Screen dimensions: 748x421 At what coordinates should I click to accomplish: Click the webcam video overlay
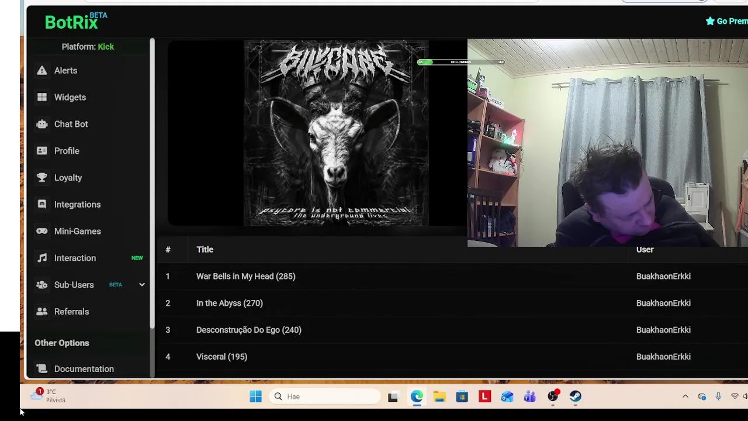[608, 143]
